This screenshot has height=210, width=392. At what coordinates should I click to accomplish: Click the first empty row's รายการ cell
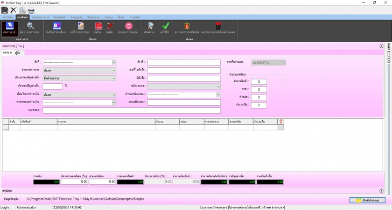[x=106, y=127]
